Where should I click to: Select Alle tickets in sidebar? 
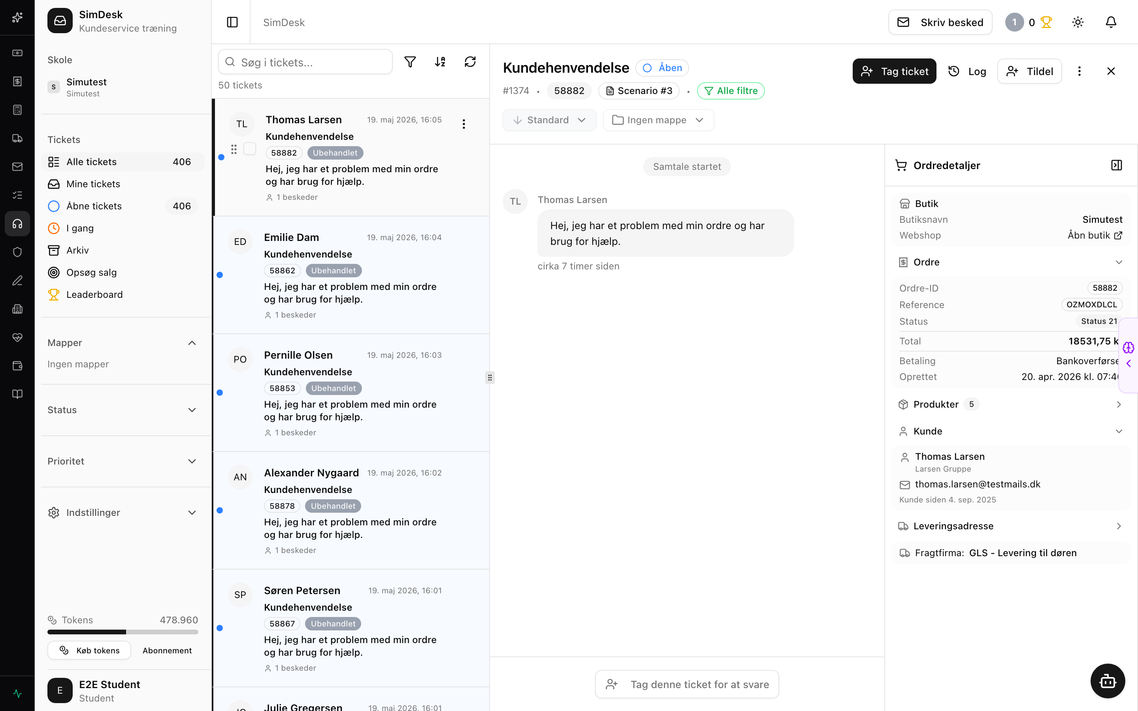point(123,162)
